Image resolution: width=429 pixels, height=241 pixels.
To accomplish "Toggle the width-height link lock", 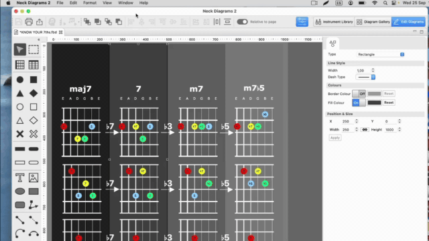I will click(x=365, y=130).
